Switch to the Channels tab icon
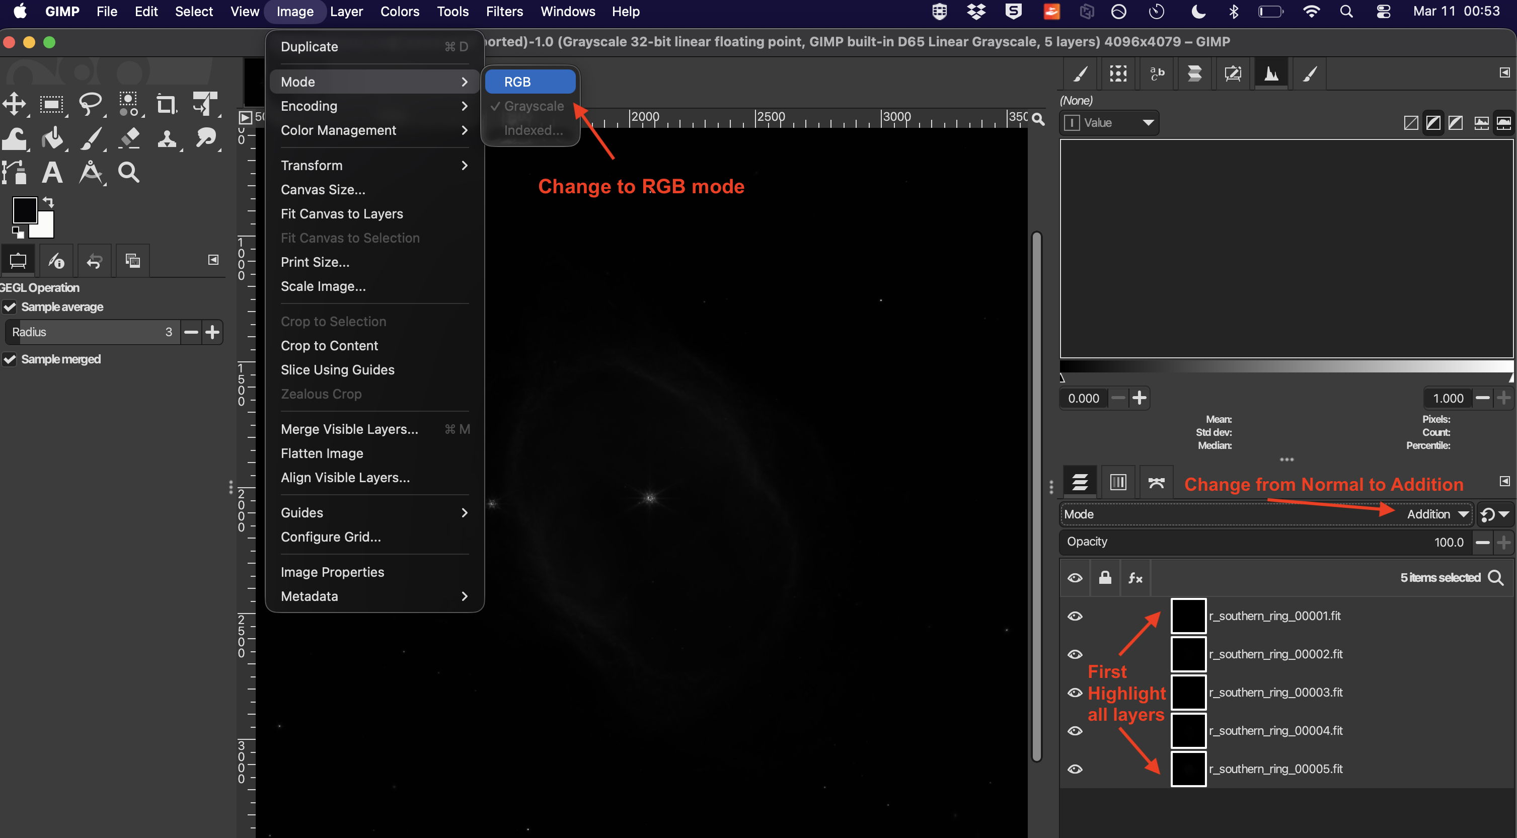 tap(1118, 482)
